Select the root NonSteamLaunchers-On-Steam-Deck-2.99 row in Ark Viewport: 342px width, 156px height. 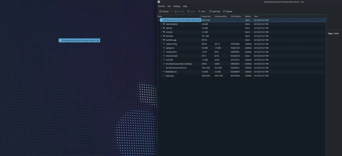[x=241, y=20]
